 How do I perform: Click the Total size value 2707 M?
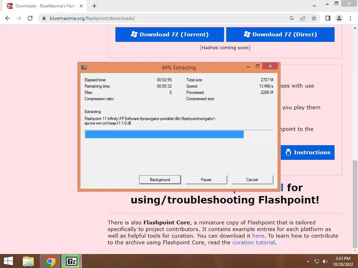[x=267, y=80]
